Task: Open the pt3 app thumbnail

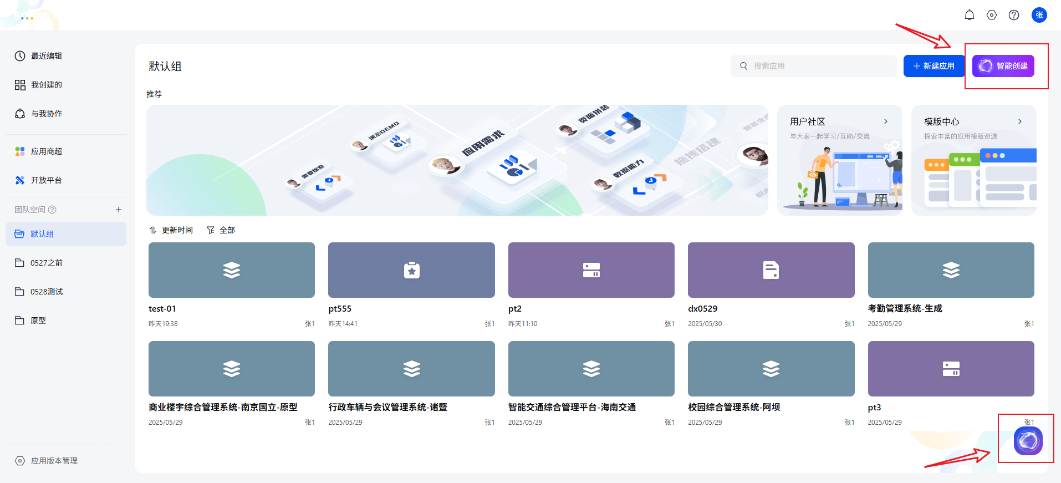Action: coord(951,369)
